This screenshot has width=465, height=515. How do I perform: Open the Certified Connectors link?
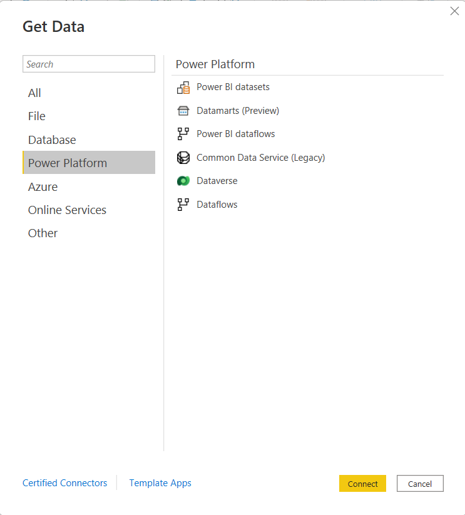point(64,483)
